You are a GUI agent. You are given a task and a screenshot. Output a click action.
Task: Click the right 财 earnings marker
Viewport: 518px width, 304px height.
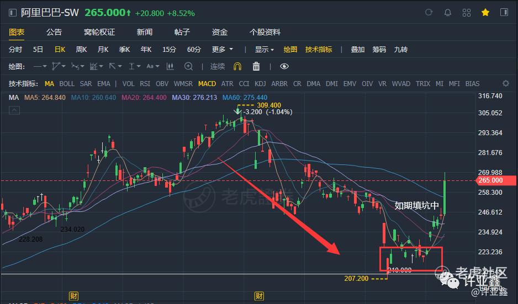(x=259, y=296)
